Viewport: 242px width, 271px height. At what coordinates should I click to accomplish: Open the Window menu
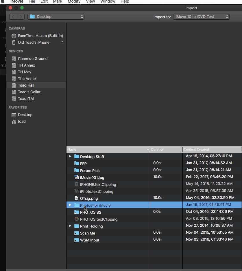click(x=108, y=1)
